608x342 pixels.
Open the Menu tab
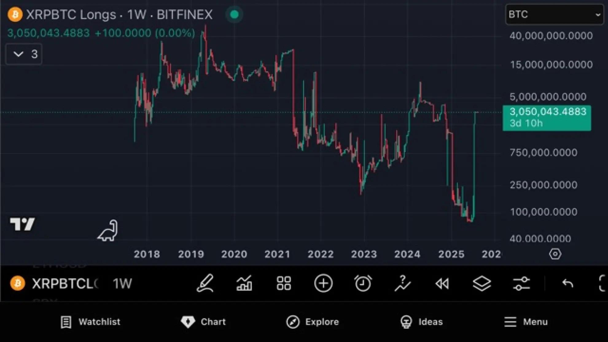pos(526,322)
